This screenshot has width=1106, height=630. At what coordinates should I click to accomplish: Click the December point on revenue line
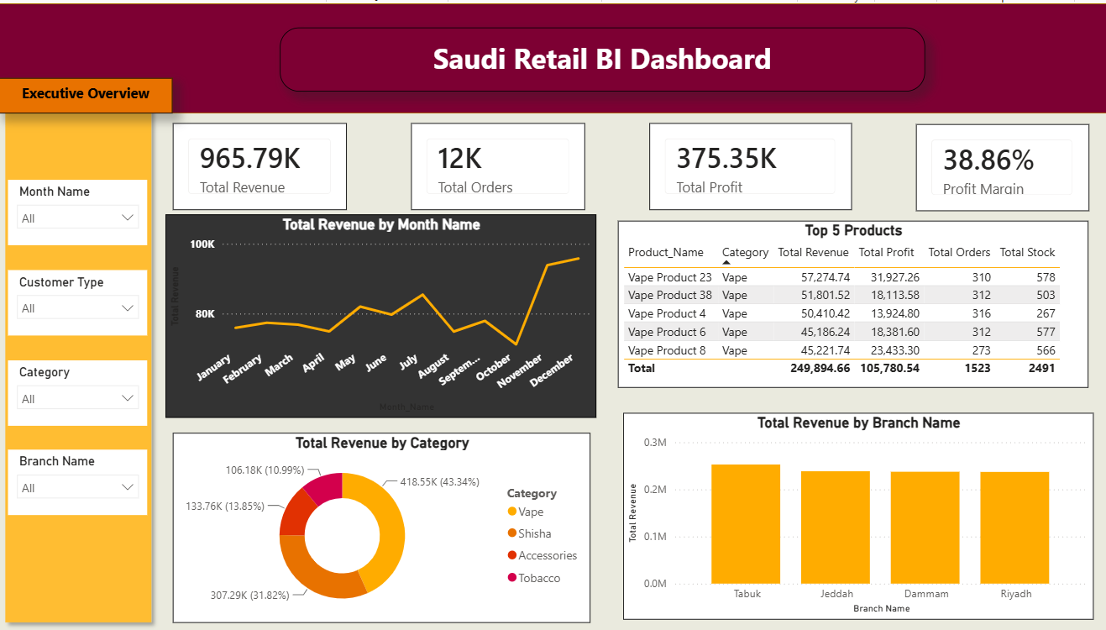579,258
